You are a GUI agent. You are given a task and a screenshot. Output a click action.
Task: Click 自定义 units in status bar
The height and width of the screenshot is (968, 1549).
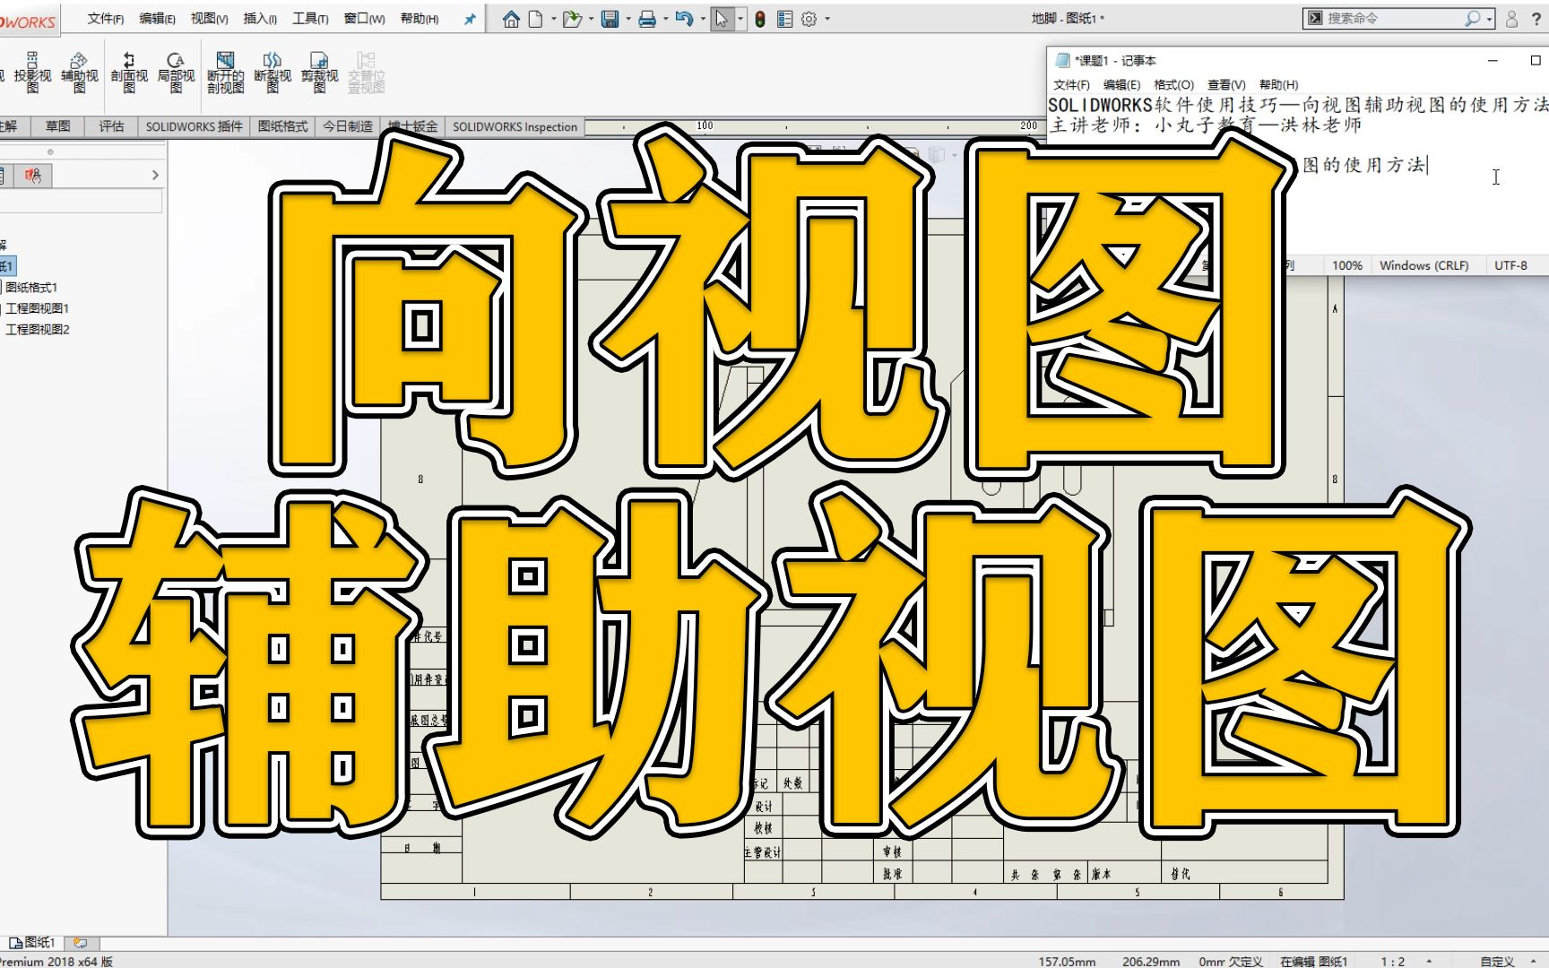pyautogui.click(x=1497, y=962)
